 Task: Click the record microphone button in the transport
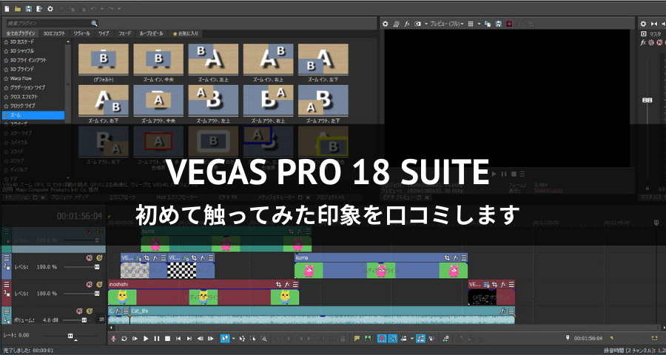113,339
